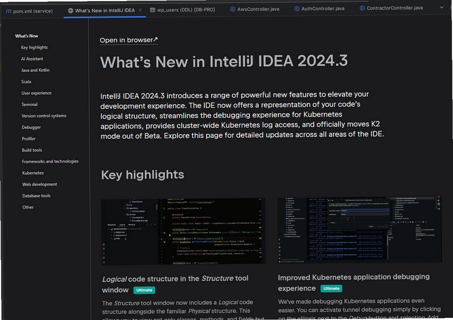This screenshot has height=320, width=453.
Task: Open the Java and Kotlin section
Action: click(x=35, y=70)
